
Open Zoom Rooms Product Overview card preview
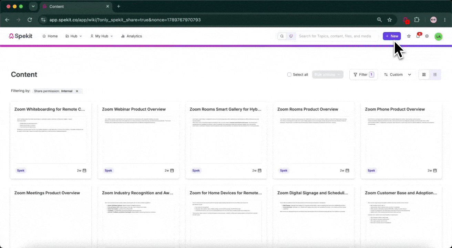pos(314,141)
